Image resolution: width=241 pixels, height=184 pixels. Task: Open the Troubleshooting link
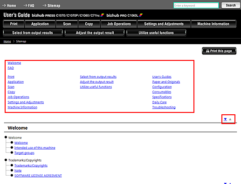click(164, 107)
